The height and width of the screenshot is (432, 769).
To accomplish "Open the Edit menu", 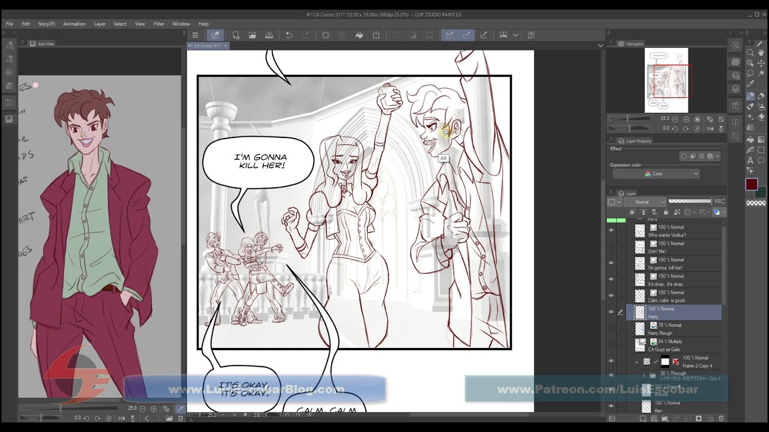I will [x=26, y=24].
